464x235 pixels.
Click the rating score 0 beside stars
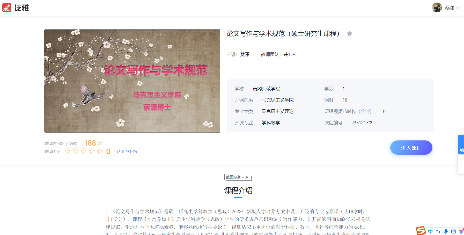(x=108, y=152)
